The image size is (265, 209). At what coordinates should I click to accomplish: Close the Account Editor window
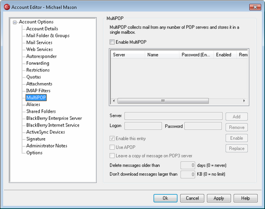tap(255, 7)
